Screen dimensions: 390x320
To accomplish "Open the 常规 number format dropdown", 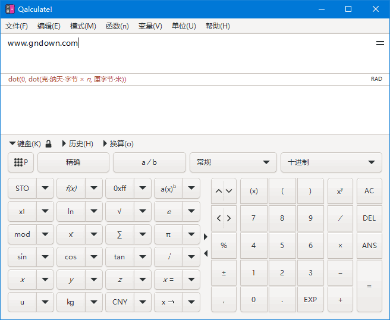I will [233, 162].
